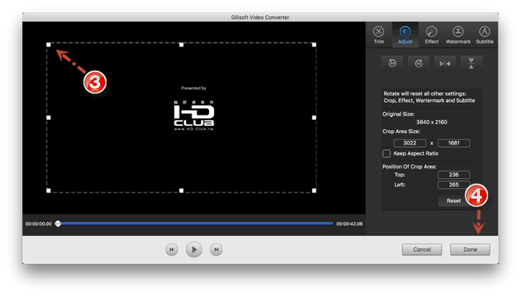Rotate video 90 degrees clockwise

418,63
